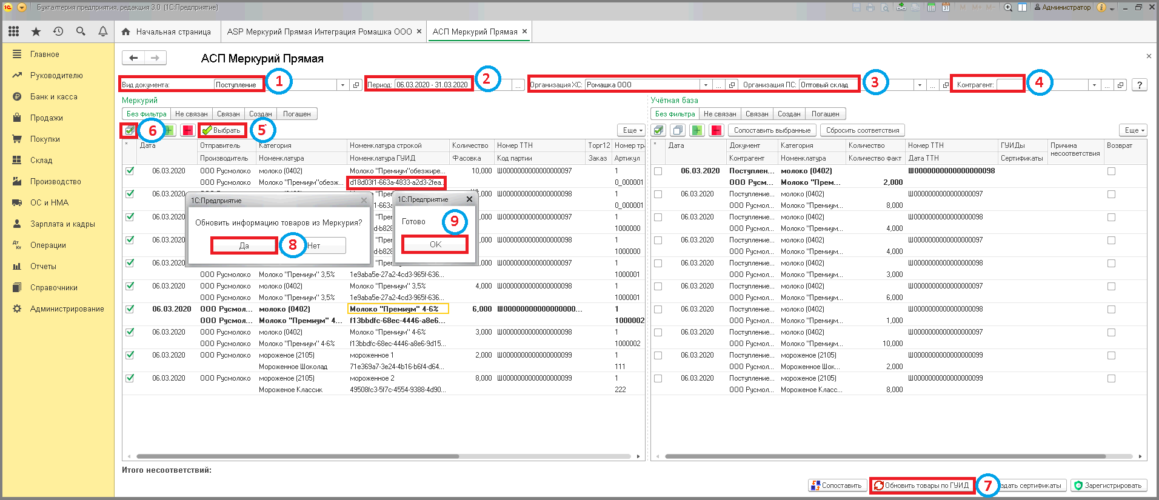This screenshot has width=1159, height=500.
Task: Toggle checkbox of bold Молоко Премиум 4-6% row
Action: tap(130, 309)
